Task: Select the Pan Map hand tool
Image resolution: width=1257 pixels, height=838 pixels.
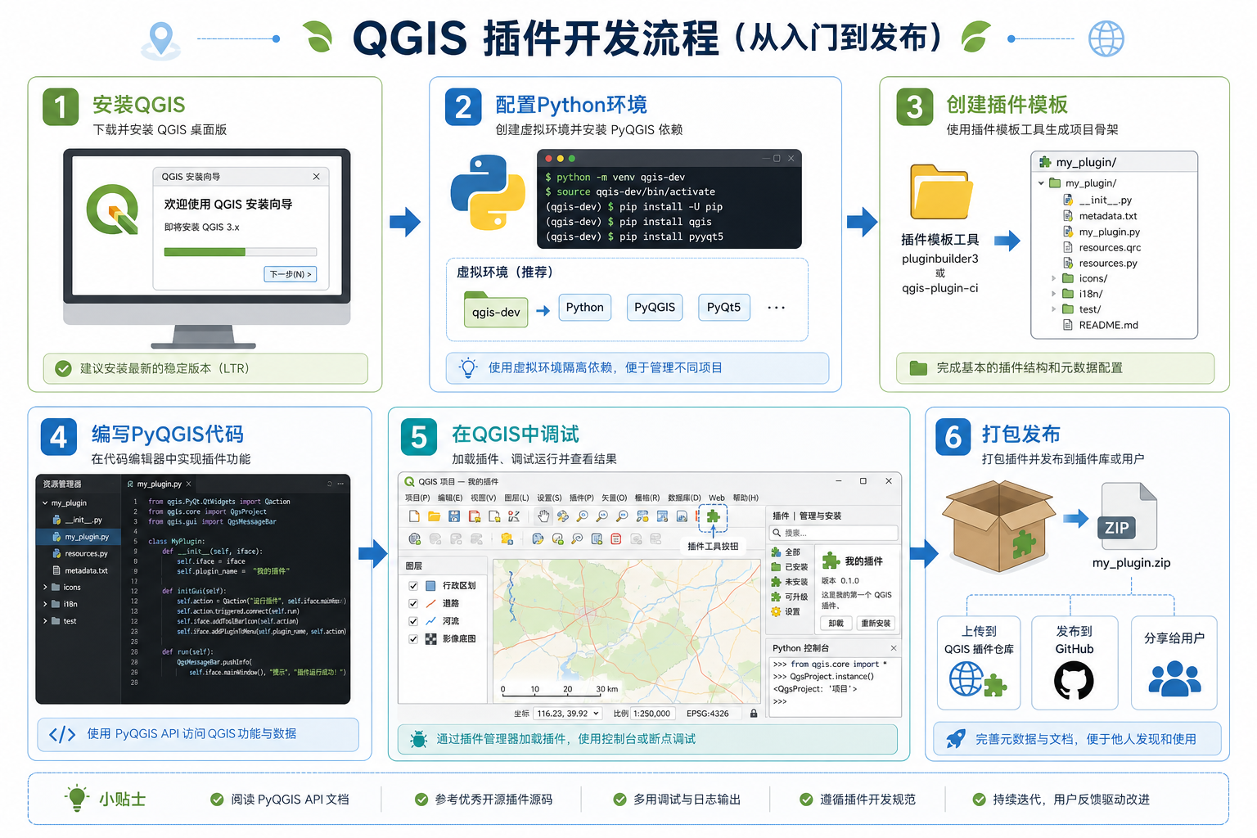Action: tap(543, 516)
